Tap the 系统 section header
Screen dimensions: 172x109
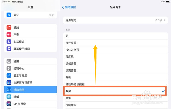[x=68, y=30]
